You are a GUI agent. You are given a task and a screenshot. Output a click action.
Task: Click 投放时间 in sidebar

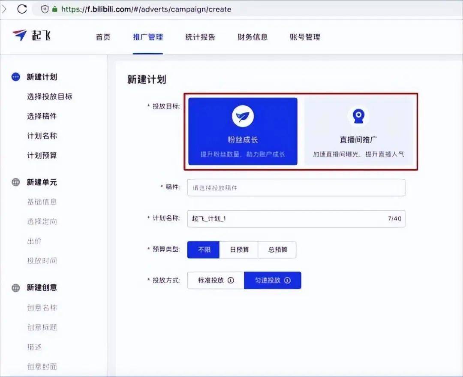[x=42, y=261]
